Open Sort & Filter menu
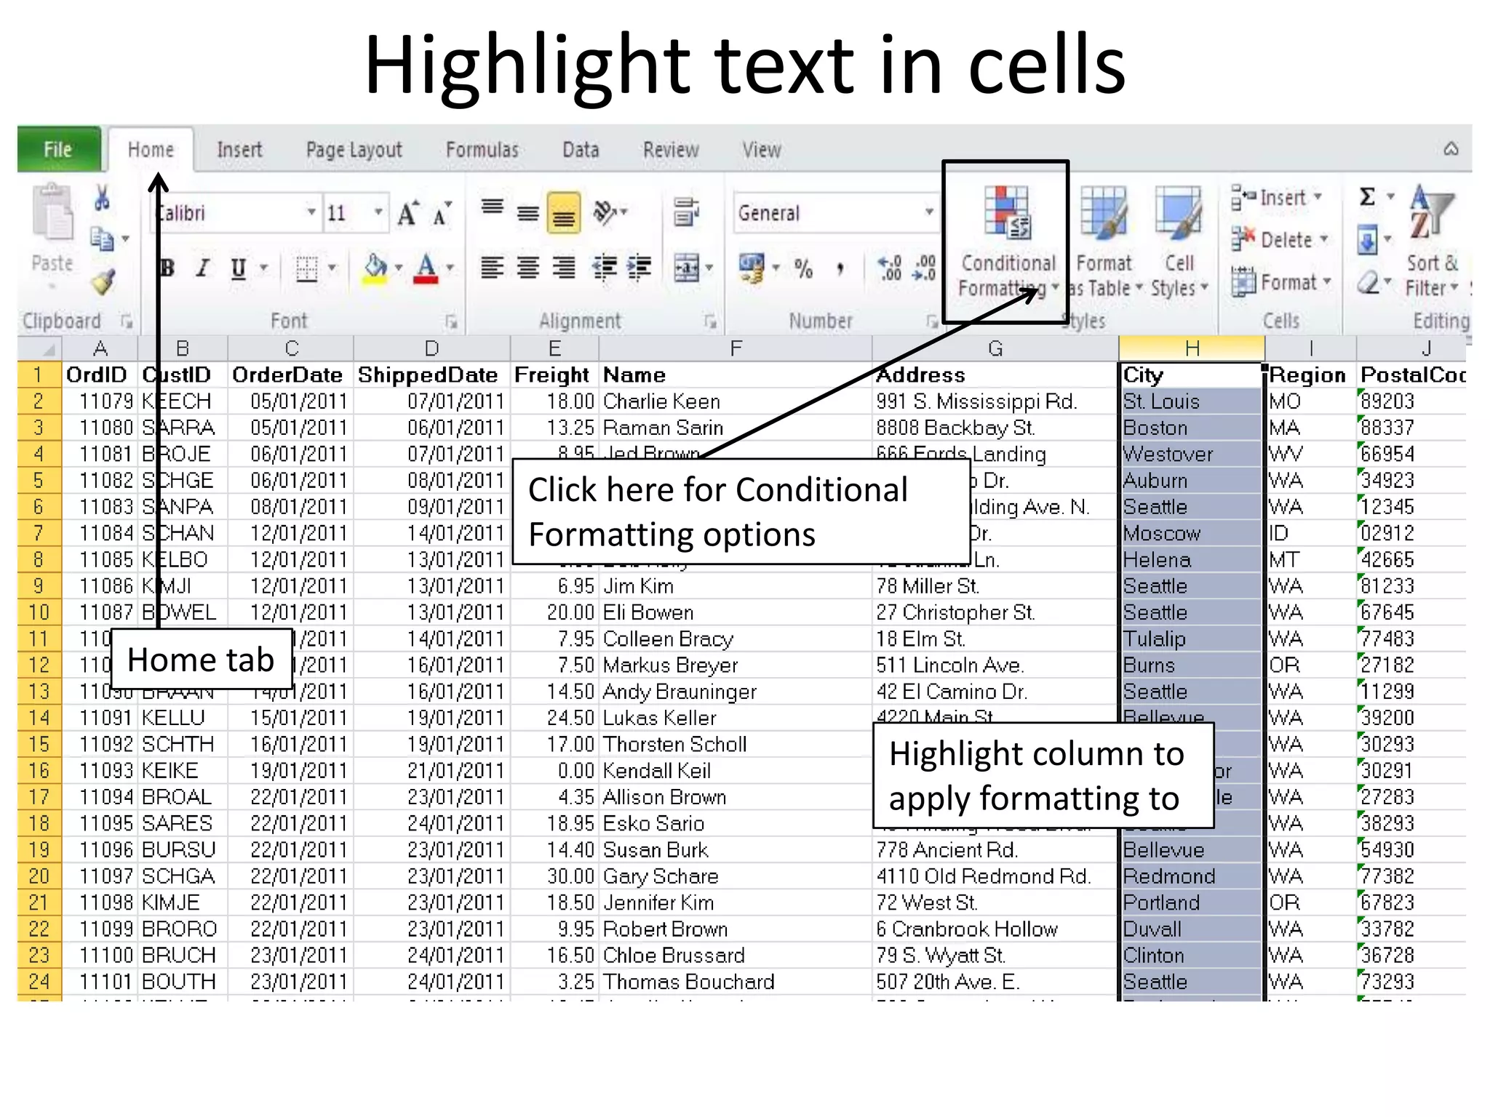The height and width of the screenshot is (1117, 1490). [x=1432, y=241]
